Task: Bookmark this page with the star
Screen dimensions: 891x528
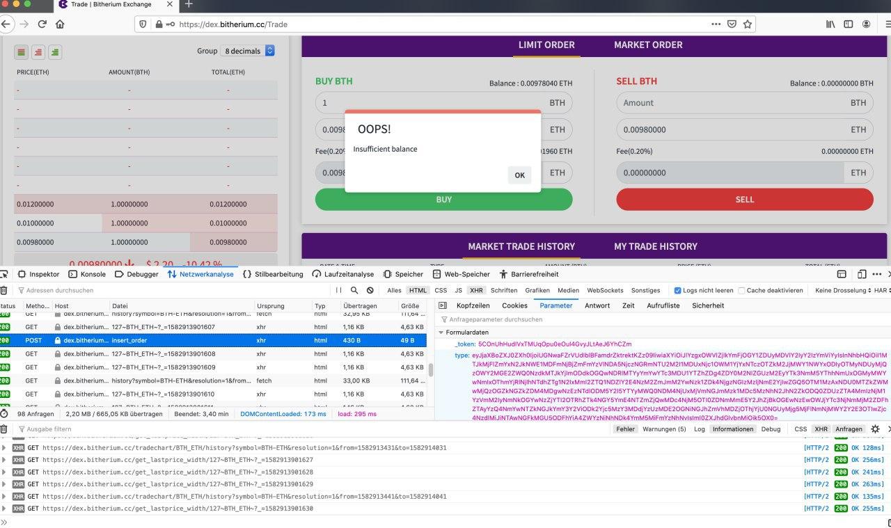Action: click(747, 24)
